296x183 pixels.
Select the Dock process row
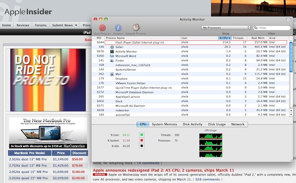pos(191,101)
